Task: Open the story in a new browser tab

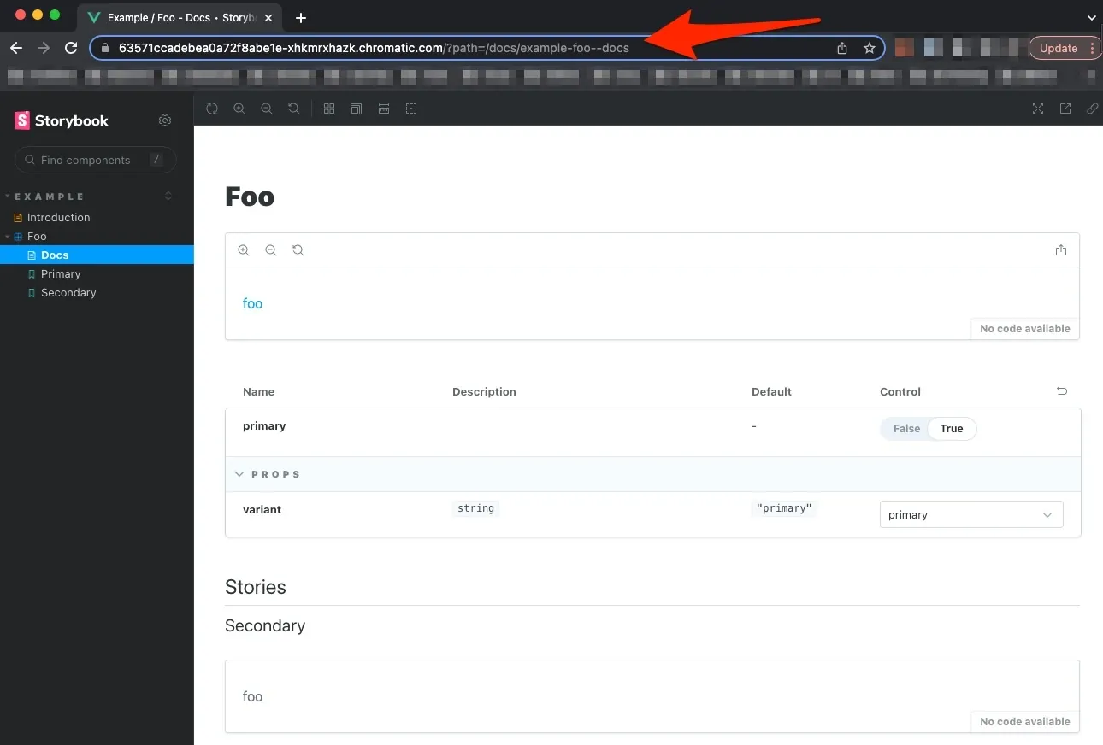Action: [x=1065, y=109]
